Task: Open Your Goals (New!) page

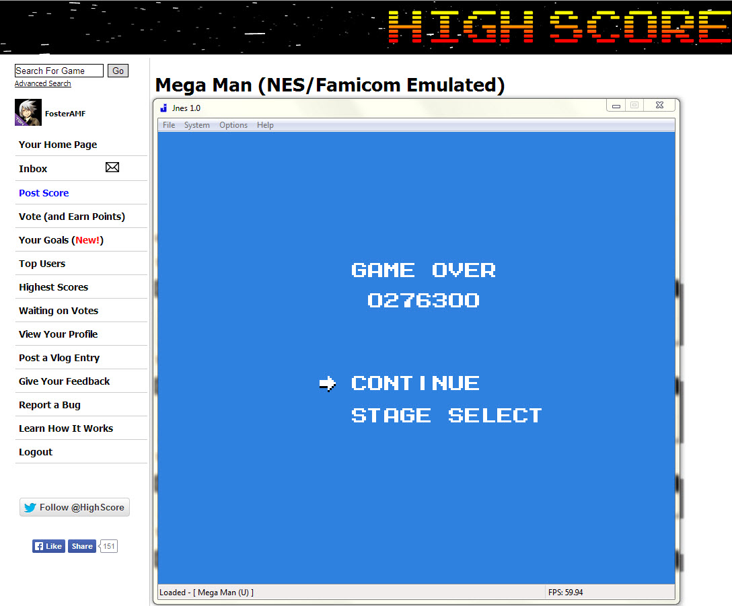Action: point(61,240)
